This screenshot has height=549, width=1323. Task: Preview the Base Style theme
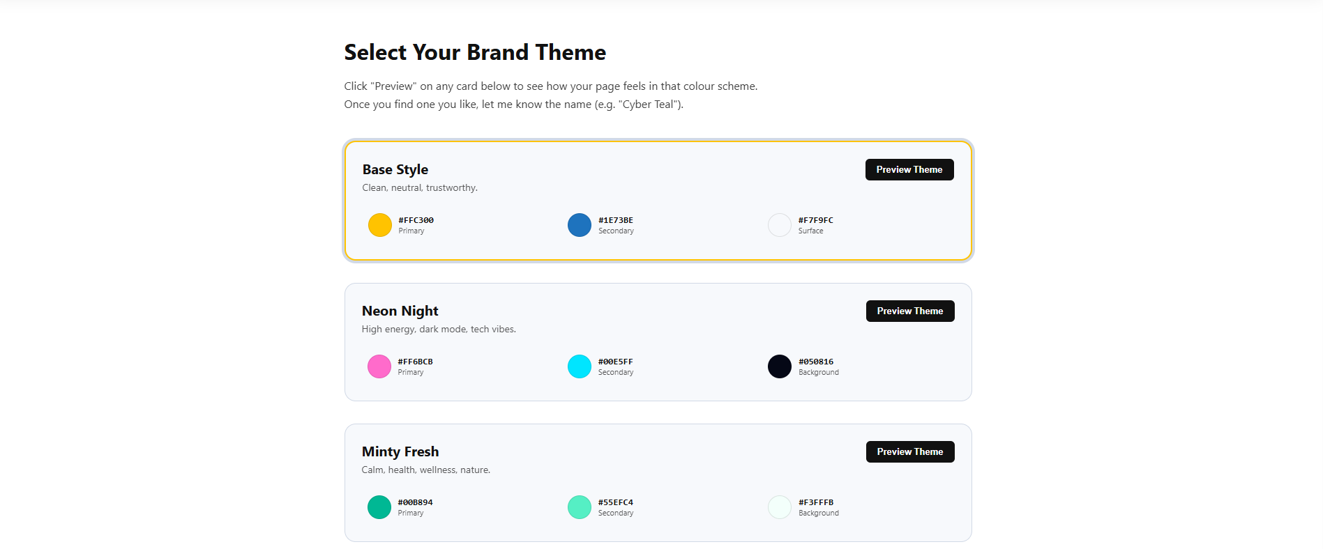pyautogui.click(x=909, y=169)
